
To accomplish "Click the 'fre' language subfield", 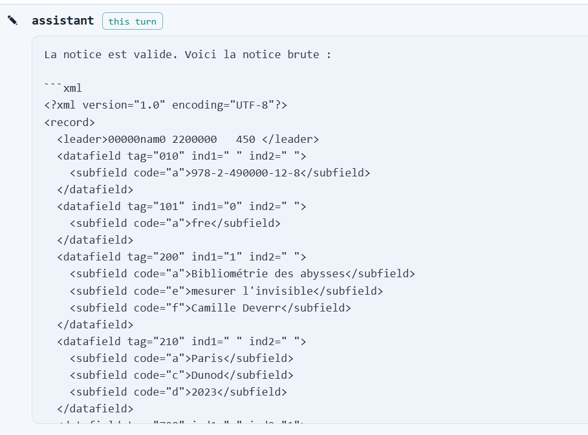I will tap(175, 223).
